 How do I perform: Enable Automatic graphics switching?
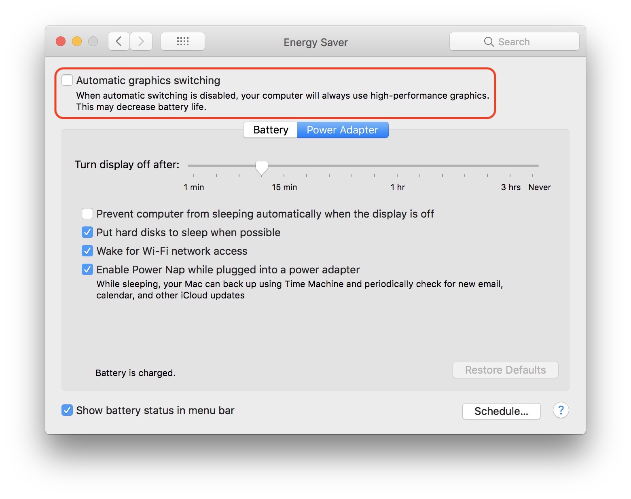[x=67, y=80]
